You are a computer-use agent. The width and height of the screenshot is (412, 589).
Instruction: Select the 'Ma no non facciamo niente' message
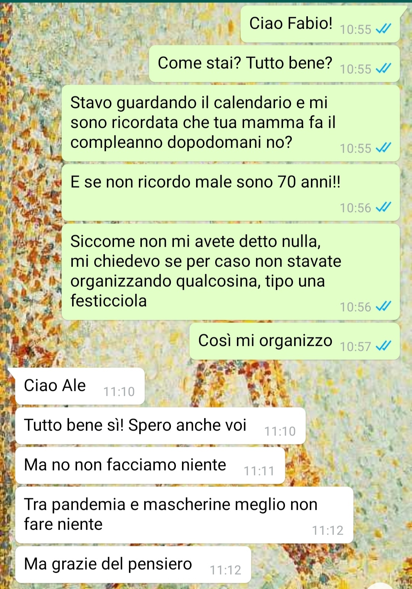(150, 465)
